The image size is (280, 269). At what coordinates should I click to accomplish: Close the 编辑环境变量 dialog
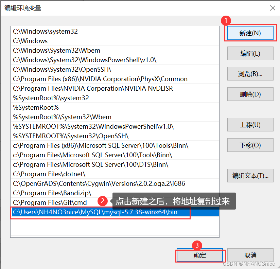click(273, 8)
